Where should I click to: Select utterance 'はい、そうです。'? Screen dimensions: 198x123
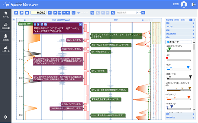click(x=99, y=71)
